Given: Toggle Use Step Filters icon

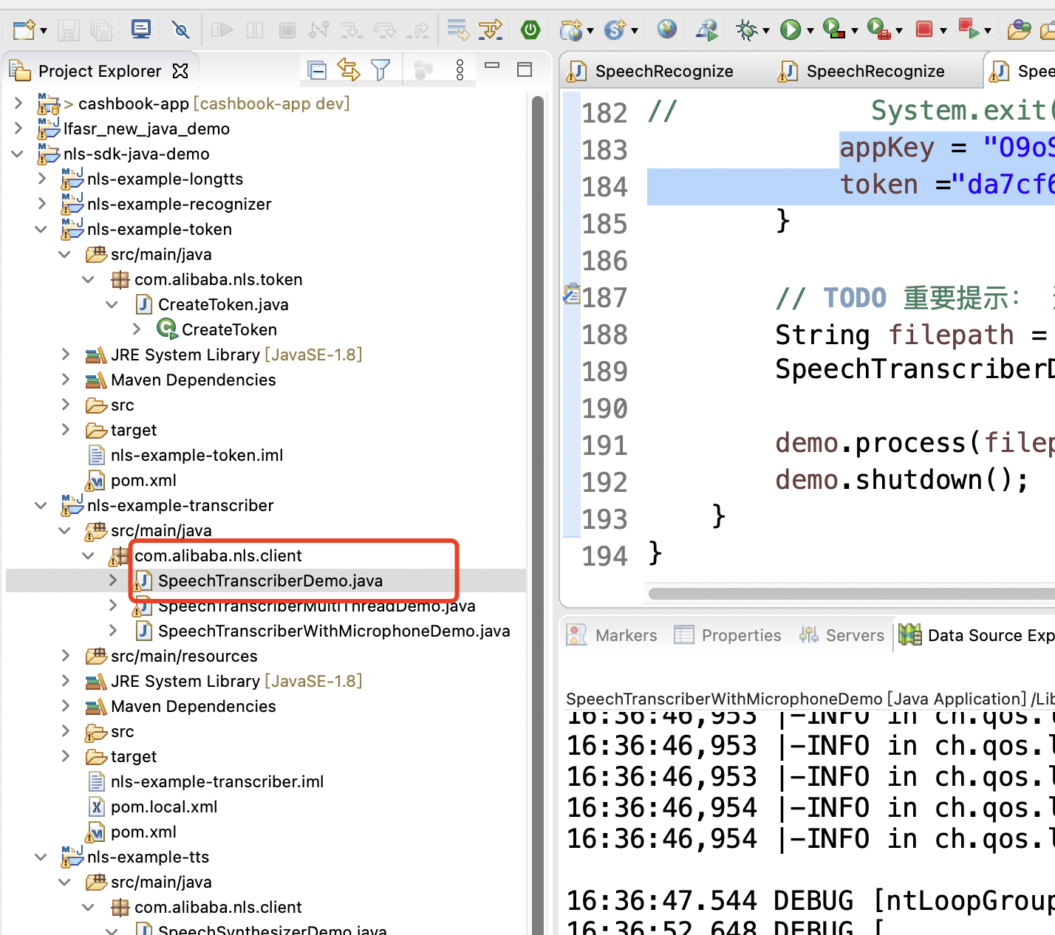Looking at the screenshot, I should coord(491,30).
